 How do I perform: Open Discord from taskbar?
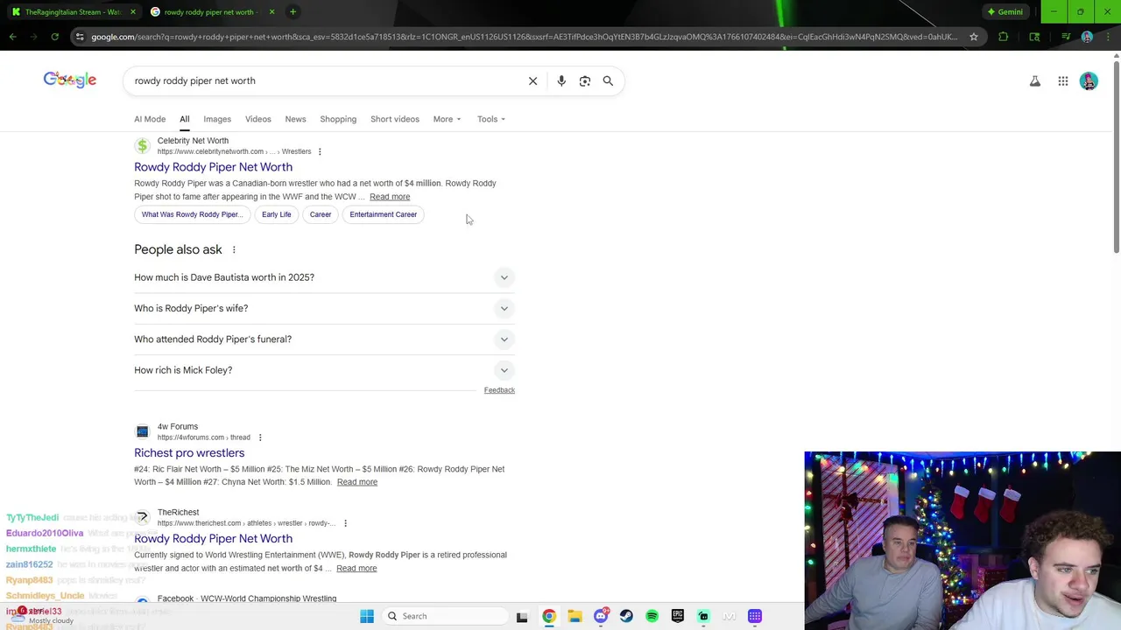tap(601, 616)
